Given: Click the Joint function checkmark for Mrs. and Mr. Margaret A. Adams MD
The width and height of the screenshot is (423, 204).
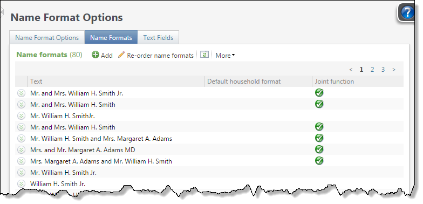Looking at the screenshot, I should coord(319,149).
